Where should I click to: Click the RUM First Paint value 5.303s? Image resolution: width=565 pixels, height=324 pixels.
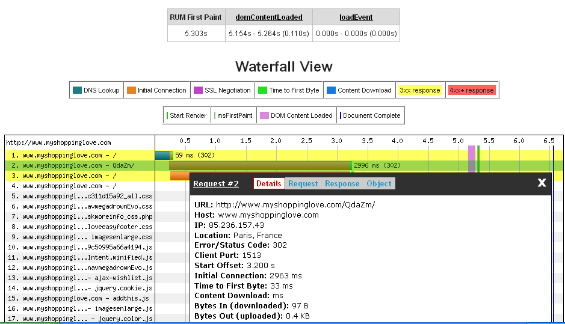pos(196,34)
